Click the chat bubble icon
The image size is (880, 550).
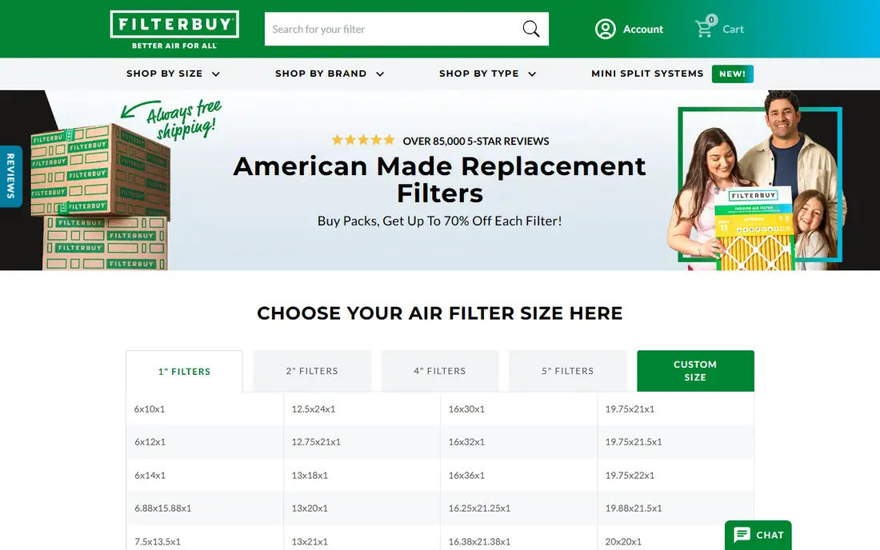point(742,534)
